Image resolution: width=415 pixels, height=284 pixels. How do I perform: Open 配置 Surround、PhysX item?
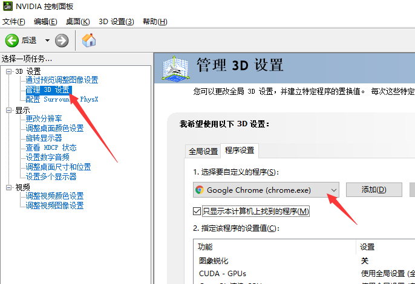click(62, 100)
